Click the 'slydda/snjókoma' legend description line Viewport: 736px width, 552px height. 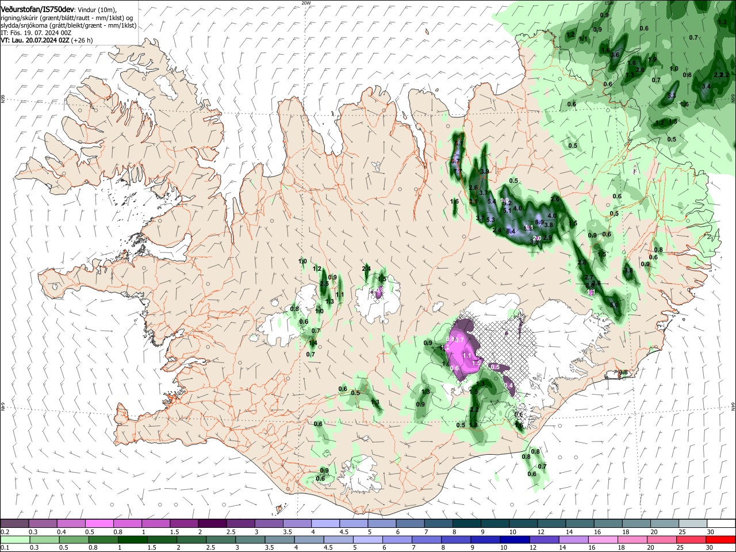point(68,25)
